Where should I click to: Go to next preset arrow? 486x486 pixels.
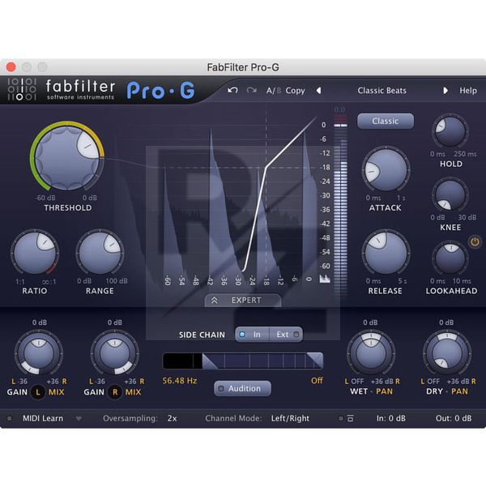click(x=446, y=91)
